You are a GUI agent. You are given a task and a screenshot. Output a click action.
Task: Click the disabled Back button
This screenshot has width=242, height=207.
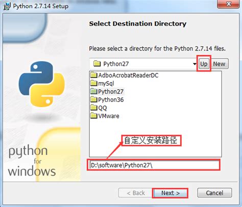coord(136,193)
